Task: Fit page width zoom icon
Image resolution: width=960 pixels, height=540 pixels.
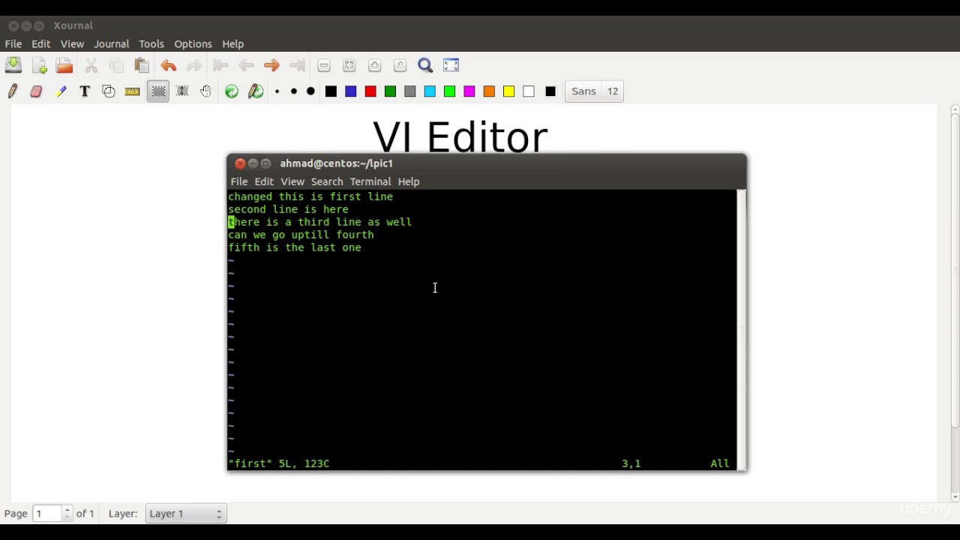Action: 349,66
